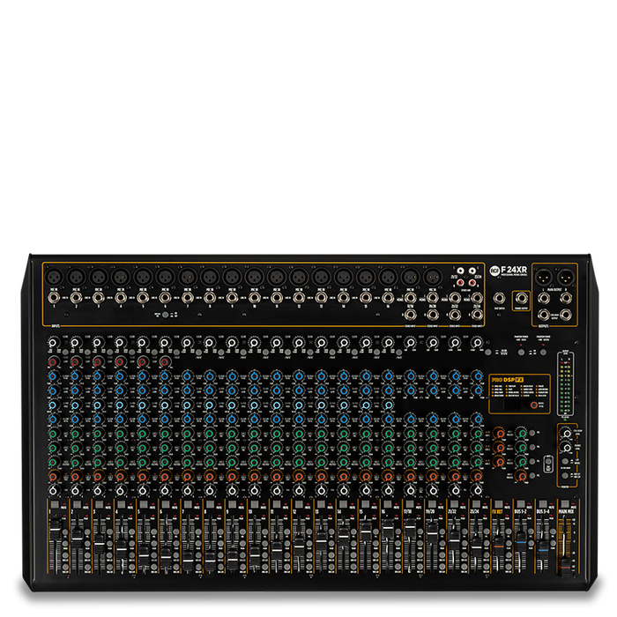Adjust the channel 7 gain knob
The image size is (617, 617).
pyautogui.click(x=187, y=343)
